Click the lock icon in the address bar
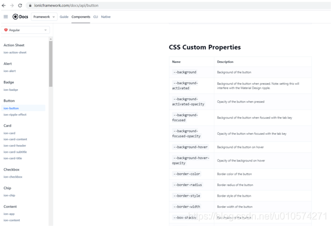332x227 pixels. point(30,5)
